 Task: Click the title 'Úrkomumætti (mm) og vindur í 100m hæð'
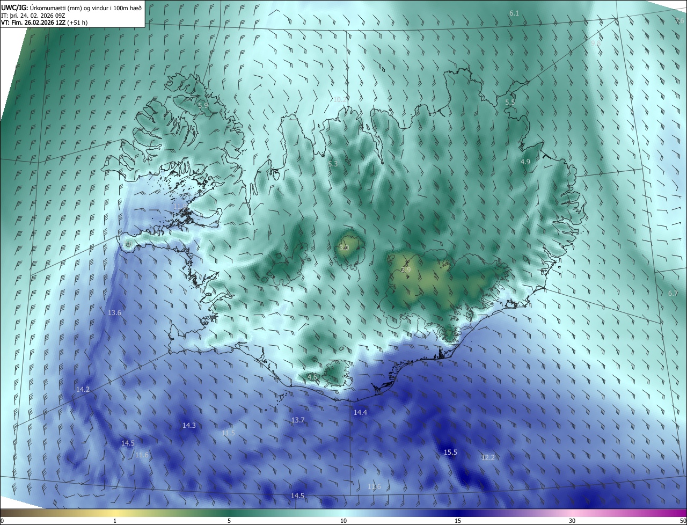(86, 7)
